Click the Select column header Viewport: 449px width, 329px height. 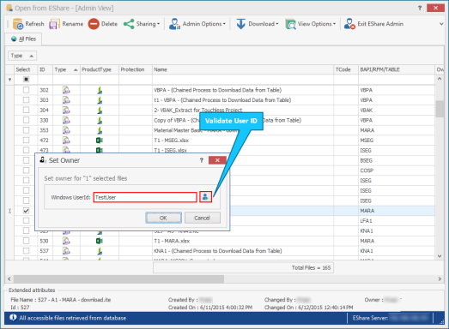point(26,69)
